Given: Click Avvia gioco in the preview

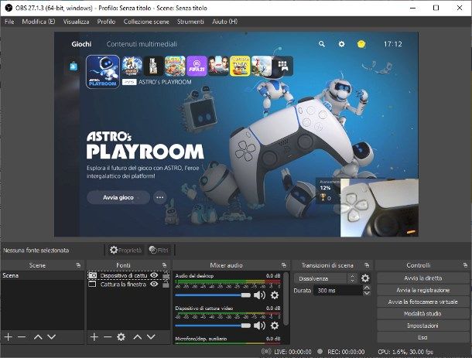Looking at the screenshot, I should click(x=118, y=197).
